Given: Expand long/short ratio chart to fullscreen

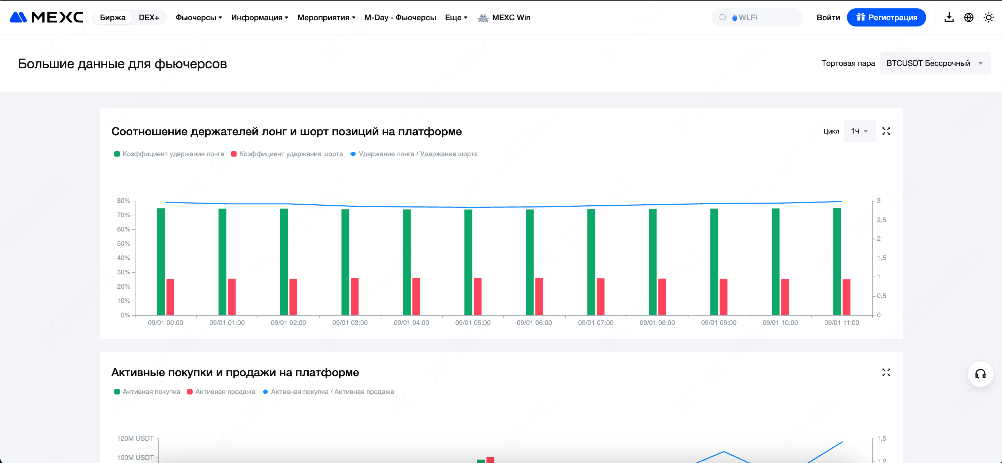Looking at the screenshot, I should 886,131.
